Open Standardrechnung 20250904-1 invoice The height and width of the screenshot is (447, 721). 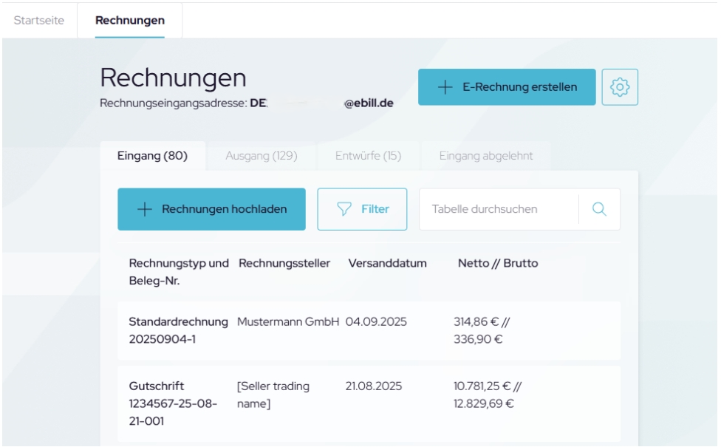pos(178,331)
